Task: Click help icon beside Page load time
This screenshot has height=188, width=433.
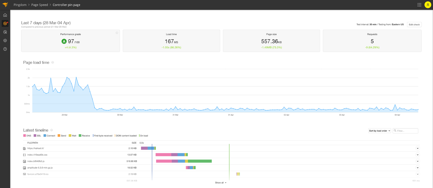Action: click(53, 63)
